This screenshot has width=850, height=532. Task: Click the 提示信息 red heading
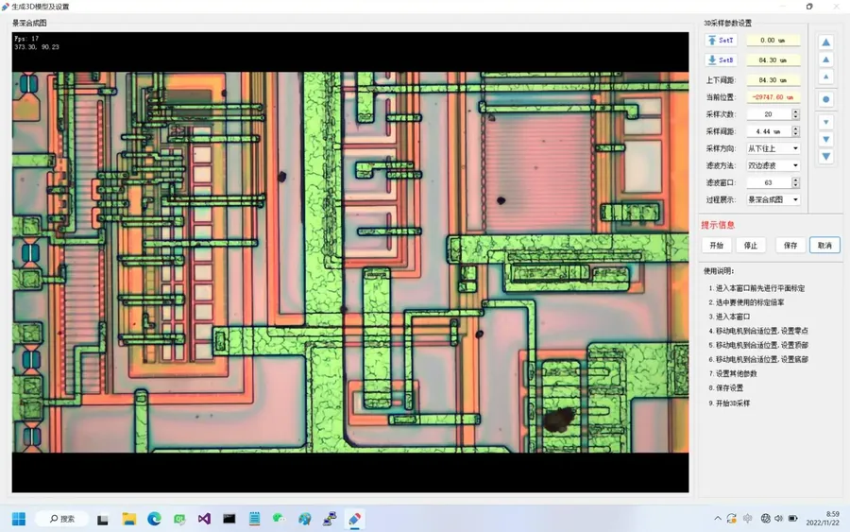click(718, 225)
